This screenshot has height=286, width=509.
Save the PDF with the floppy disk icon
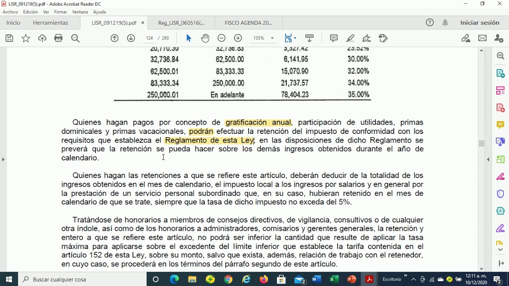click(10, 38)
